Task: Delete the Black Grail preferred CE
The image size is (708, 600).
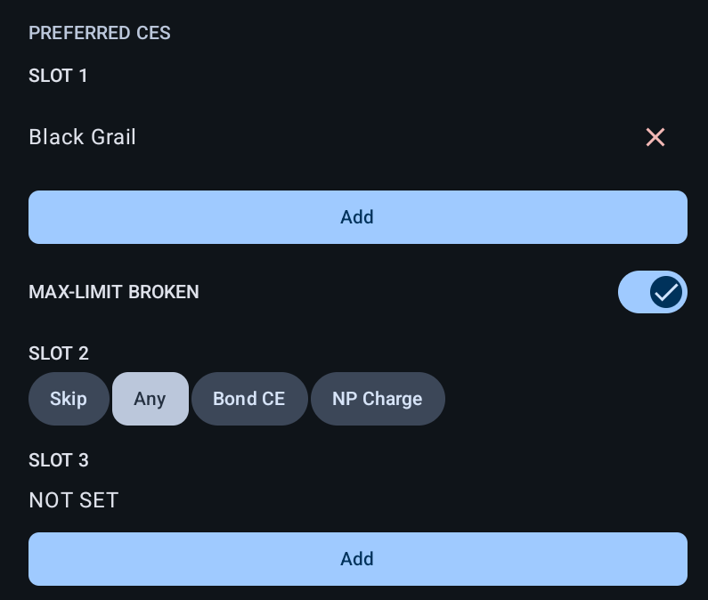Action: [655, 137]
